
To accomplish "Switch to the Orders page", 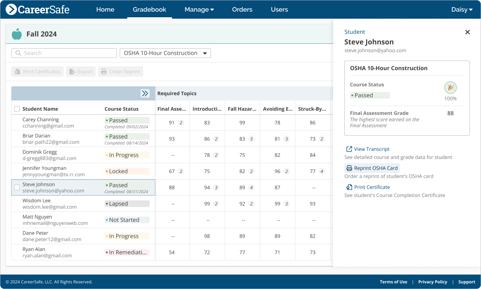I will click(x=242, y=10).
